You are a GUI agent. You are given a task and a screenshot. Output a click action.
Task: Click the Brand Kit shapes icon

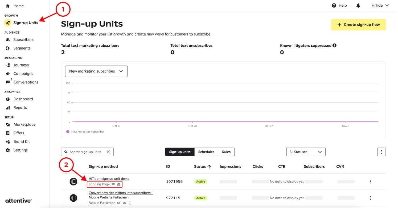pos(8,142)
